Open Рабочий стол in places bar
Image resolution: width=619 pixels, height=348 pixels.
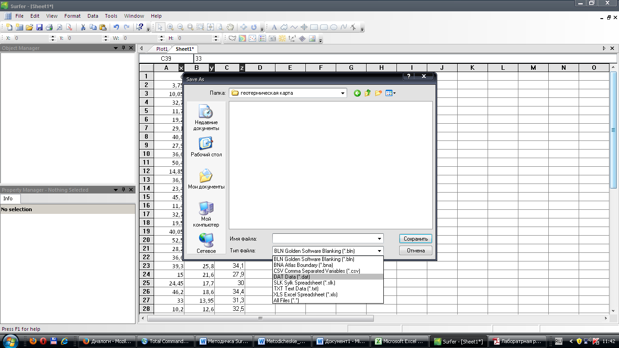206,147
